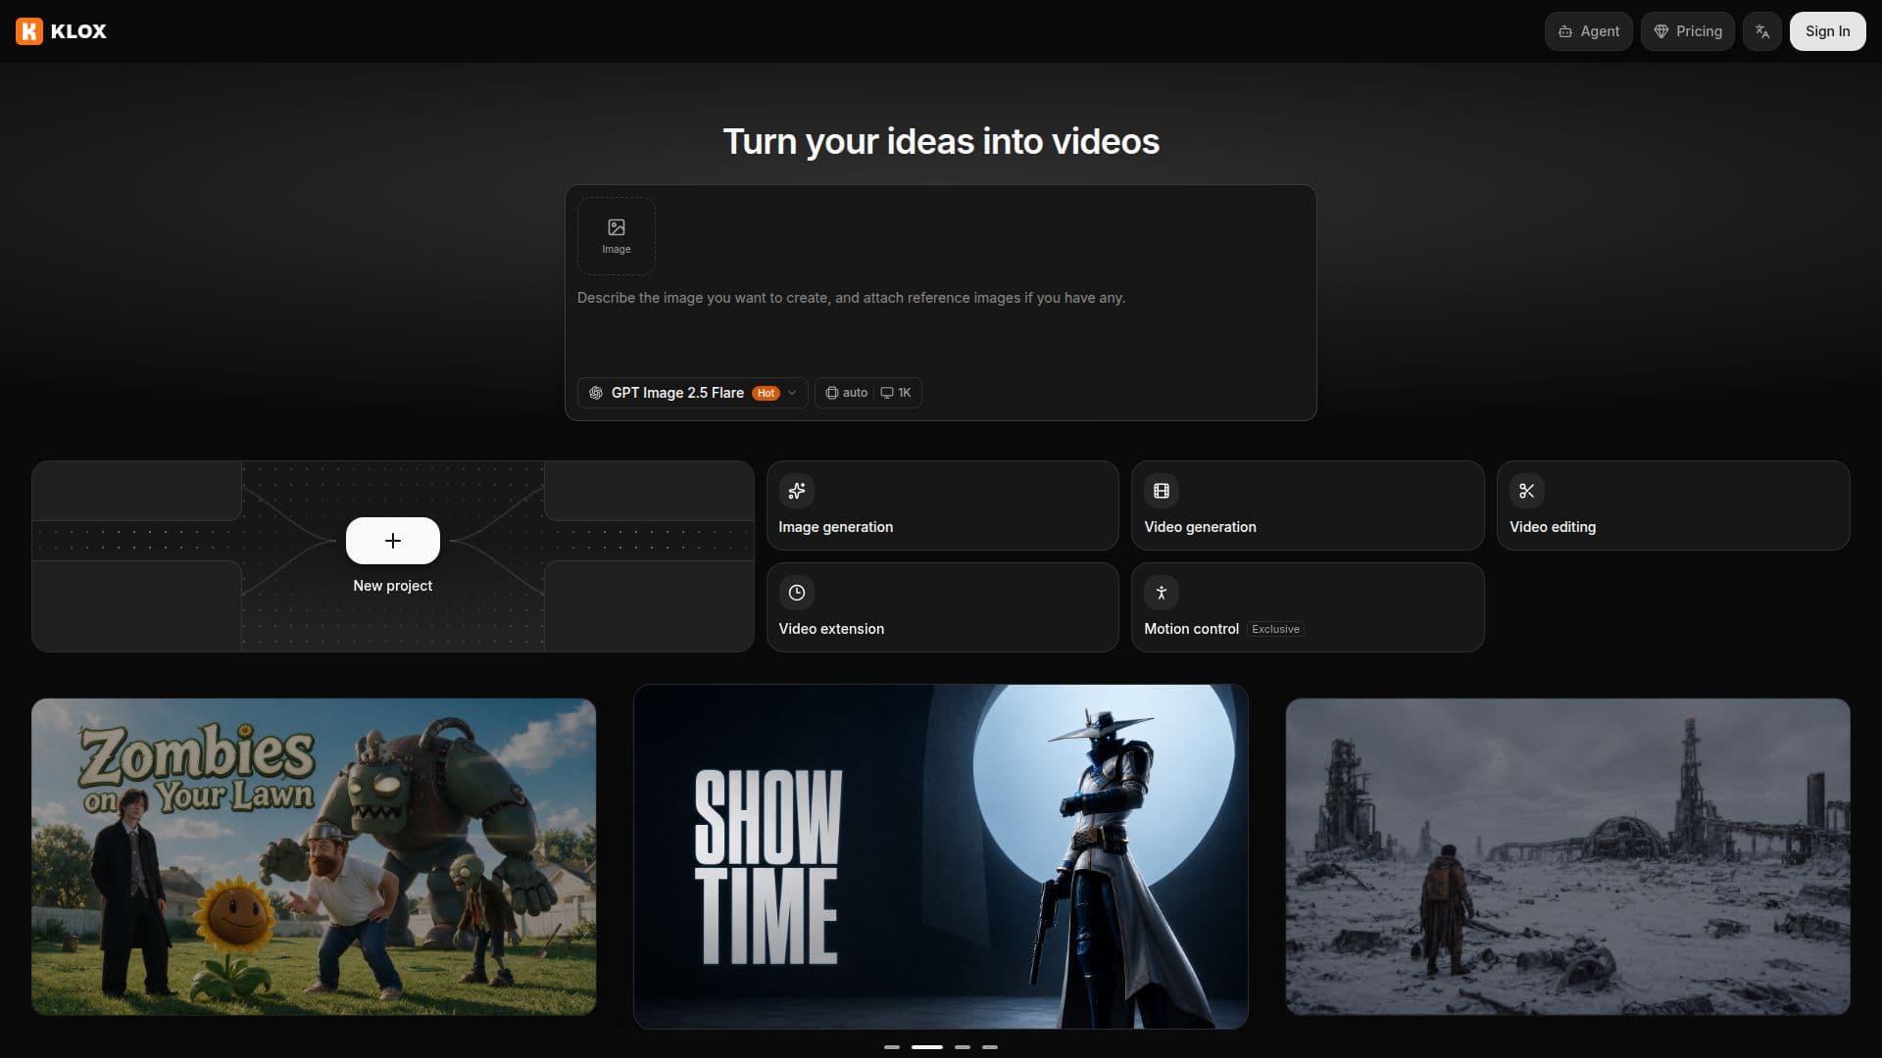
Task: Click the 'New project' label text
Action: (x=392, y=586)
